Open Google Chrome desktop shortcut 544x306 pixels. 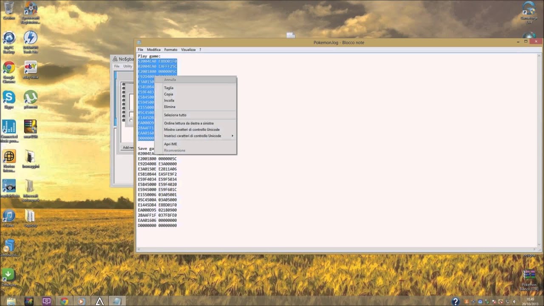click(9, 72)
